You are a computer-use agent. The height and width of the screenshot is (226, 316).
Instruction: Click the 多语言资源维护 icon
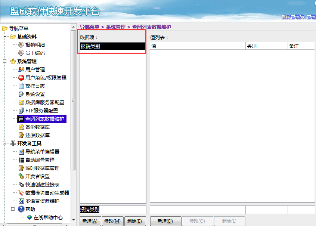(x=21, y=201)
